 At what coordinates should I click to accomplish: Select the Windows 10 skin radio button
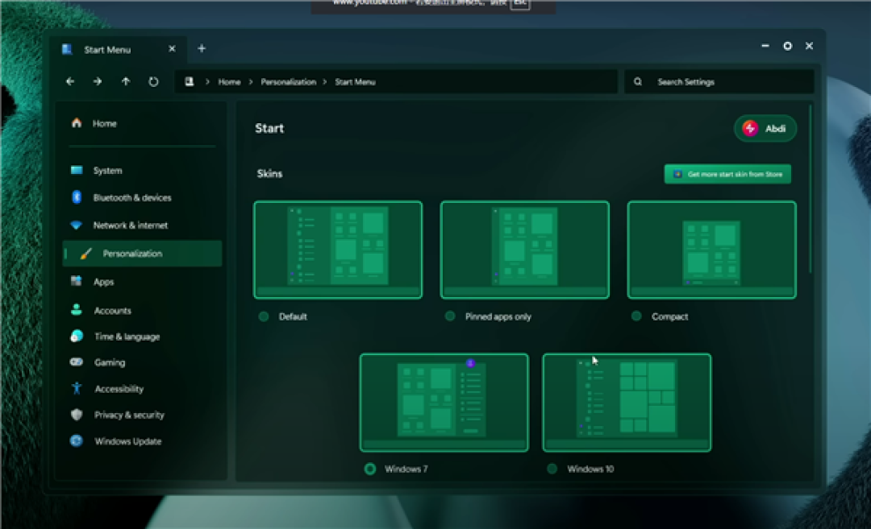click(552, 469)
